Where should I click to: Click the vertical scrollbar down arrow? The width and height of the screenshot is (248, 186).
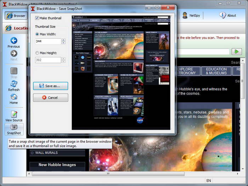click(x=243, y=169)
